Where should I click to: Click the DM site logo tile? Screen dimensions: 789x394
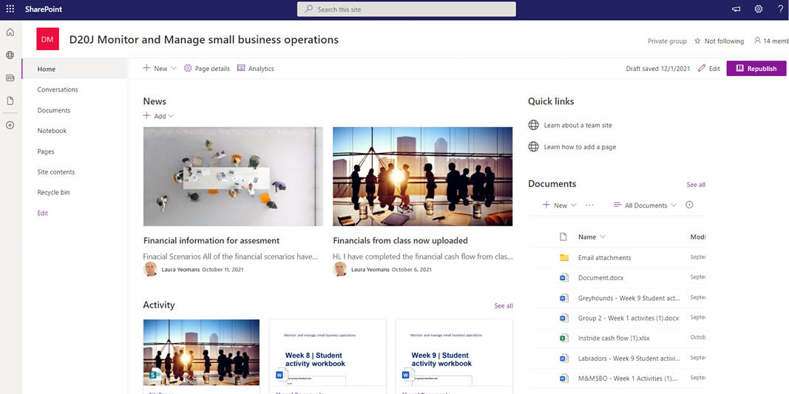(47, 40)
